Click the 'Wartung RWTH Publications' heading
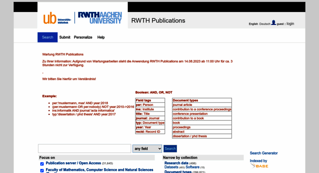The width and height of the screenshot is (319, 173). (x=63, y=54)
